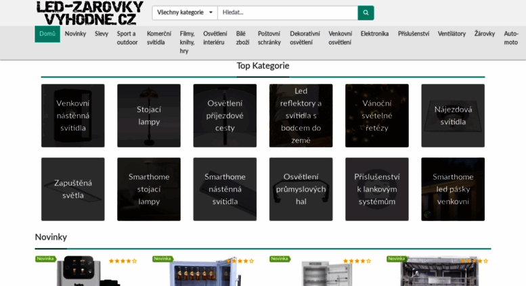The image size is (526, 286).
Task: Open the Příslušenství menu item
Action: (414, 34)
